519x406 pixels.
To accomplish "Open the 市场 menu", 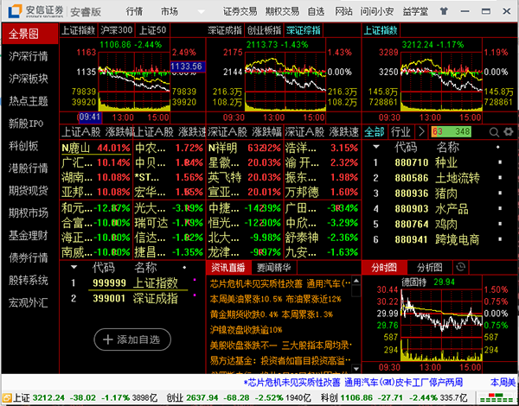I will pos(170,11).
